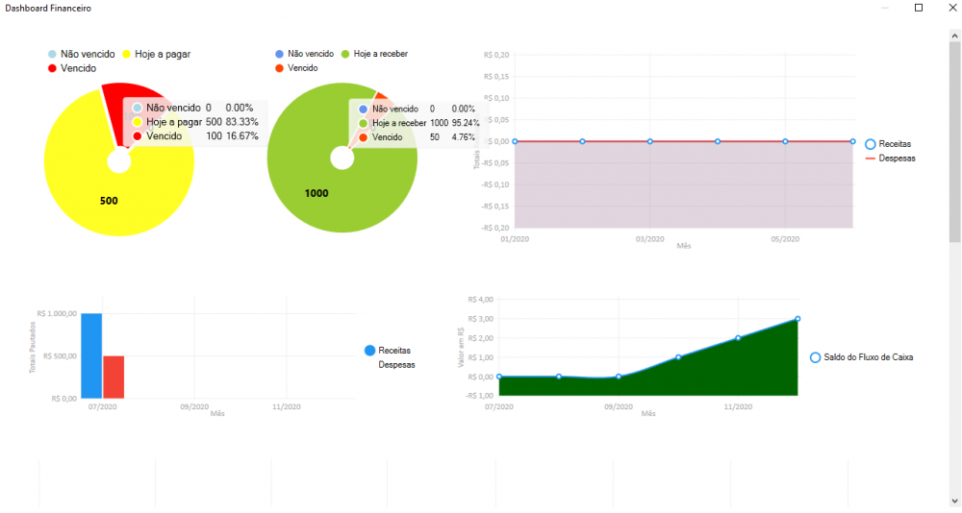Click the scrollbar down arrow

[x=954, y=501]
